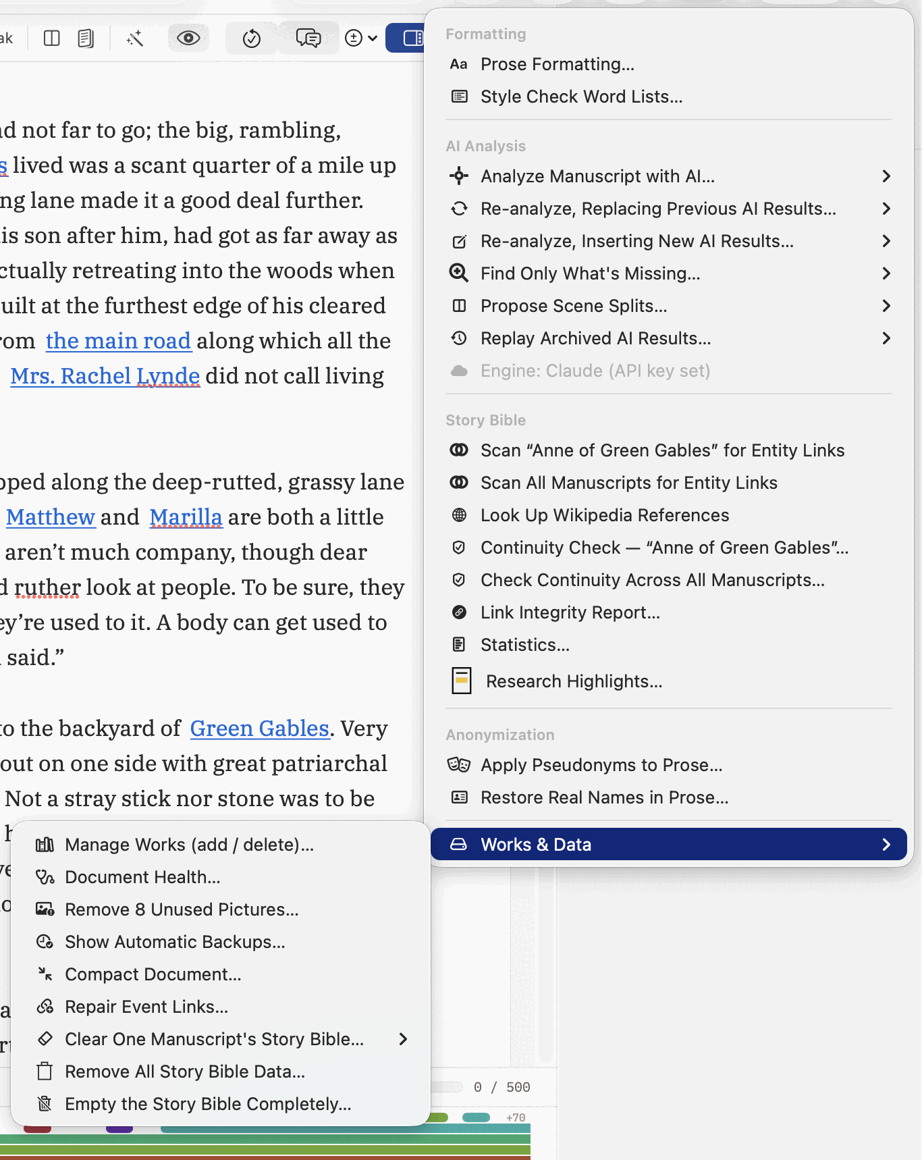The height and width of the screenshot is (1160, 922).
Task: Open Statistics… menu item
Action: click(x=668, y=645)
